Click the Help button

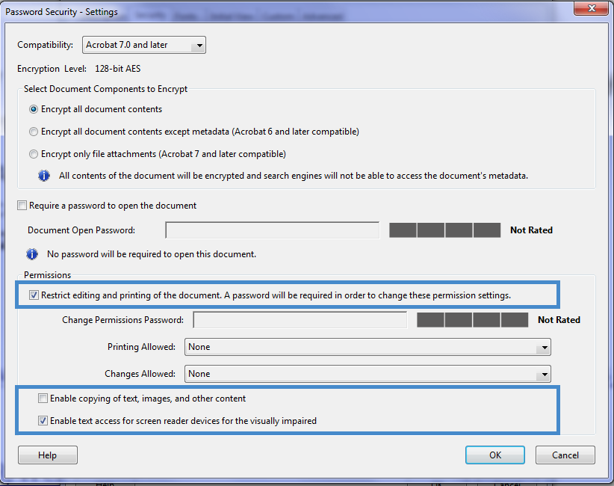click(48, 455)
